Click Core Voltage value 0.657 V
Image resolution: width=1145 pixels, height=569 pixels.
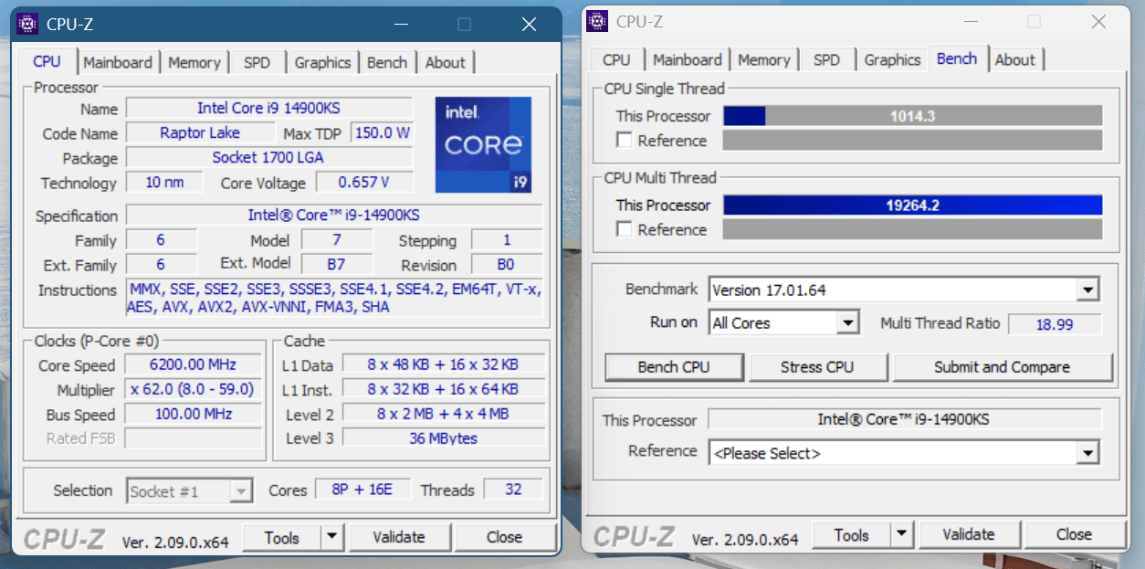364,183
